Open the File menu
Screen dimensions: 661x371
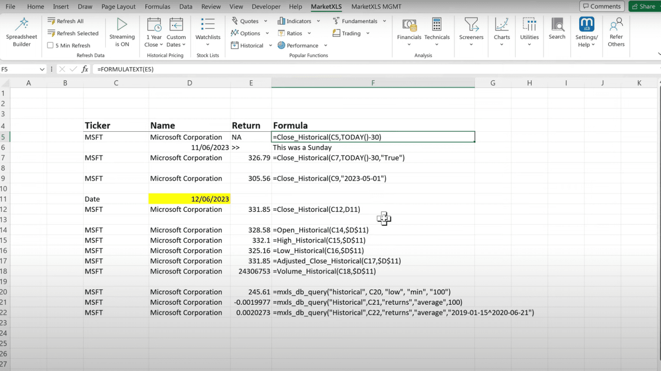[10, 6]
